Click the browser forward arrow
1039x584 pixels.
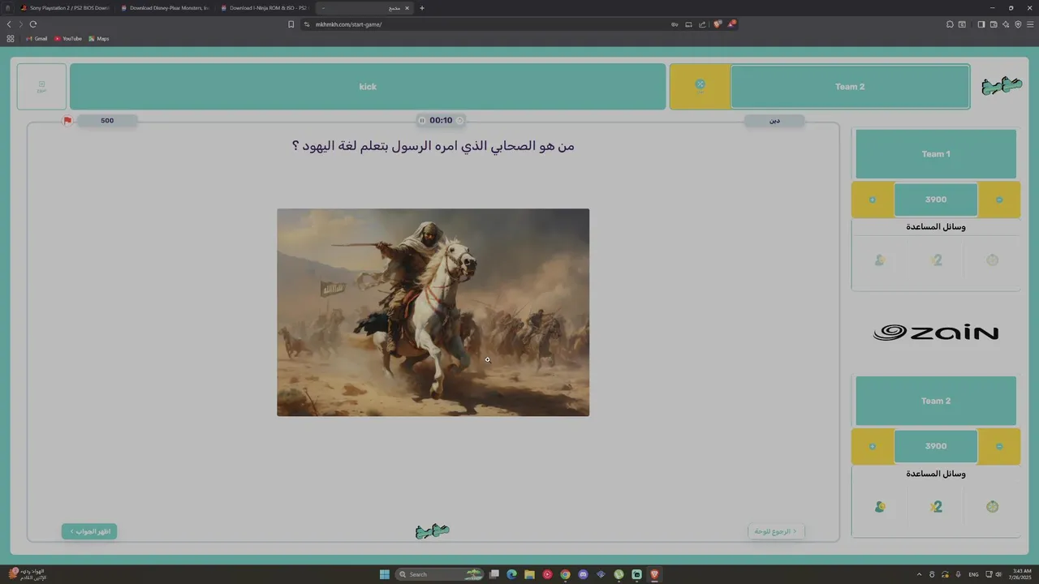(x=21, y=24)
